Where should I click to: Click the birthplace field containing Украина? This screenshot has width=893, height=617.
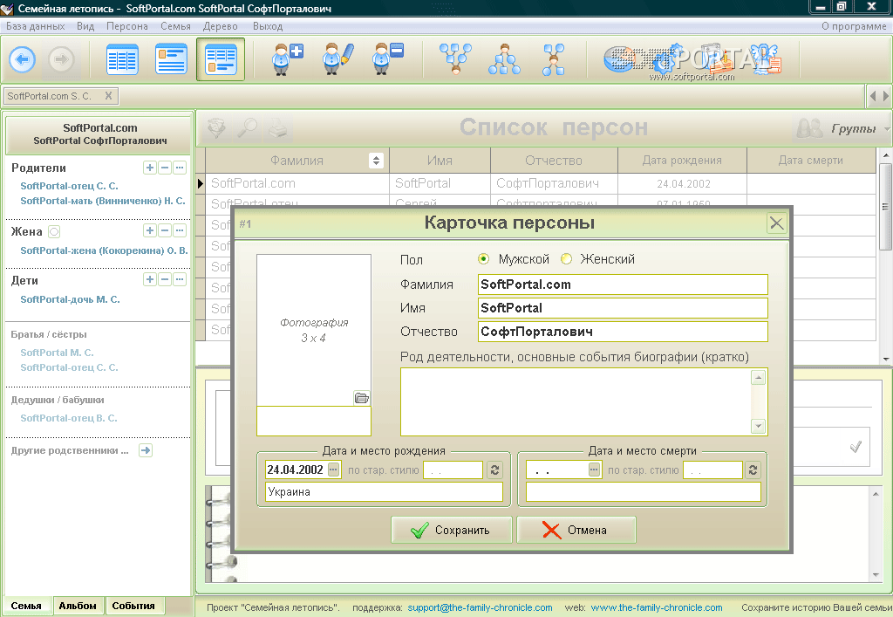click(384, 491)
